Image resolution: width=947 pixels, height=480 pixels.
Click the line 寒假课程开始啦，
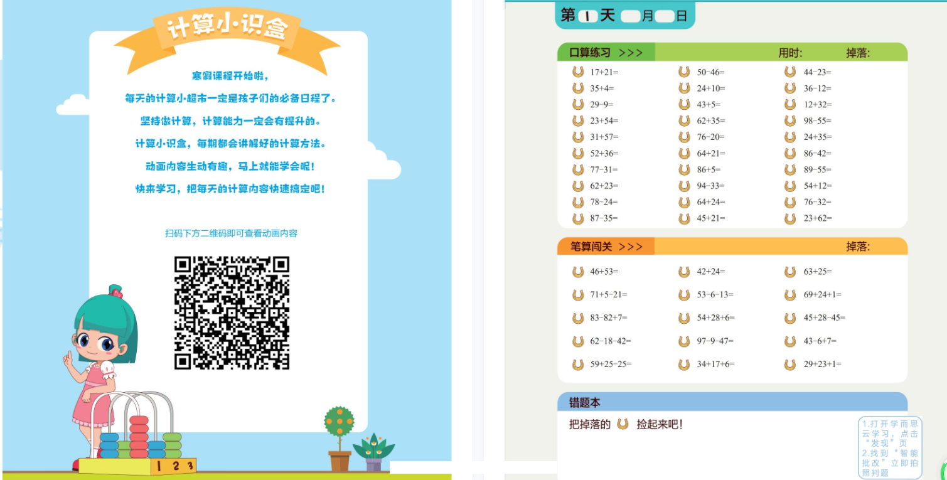231,76
